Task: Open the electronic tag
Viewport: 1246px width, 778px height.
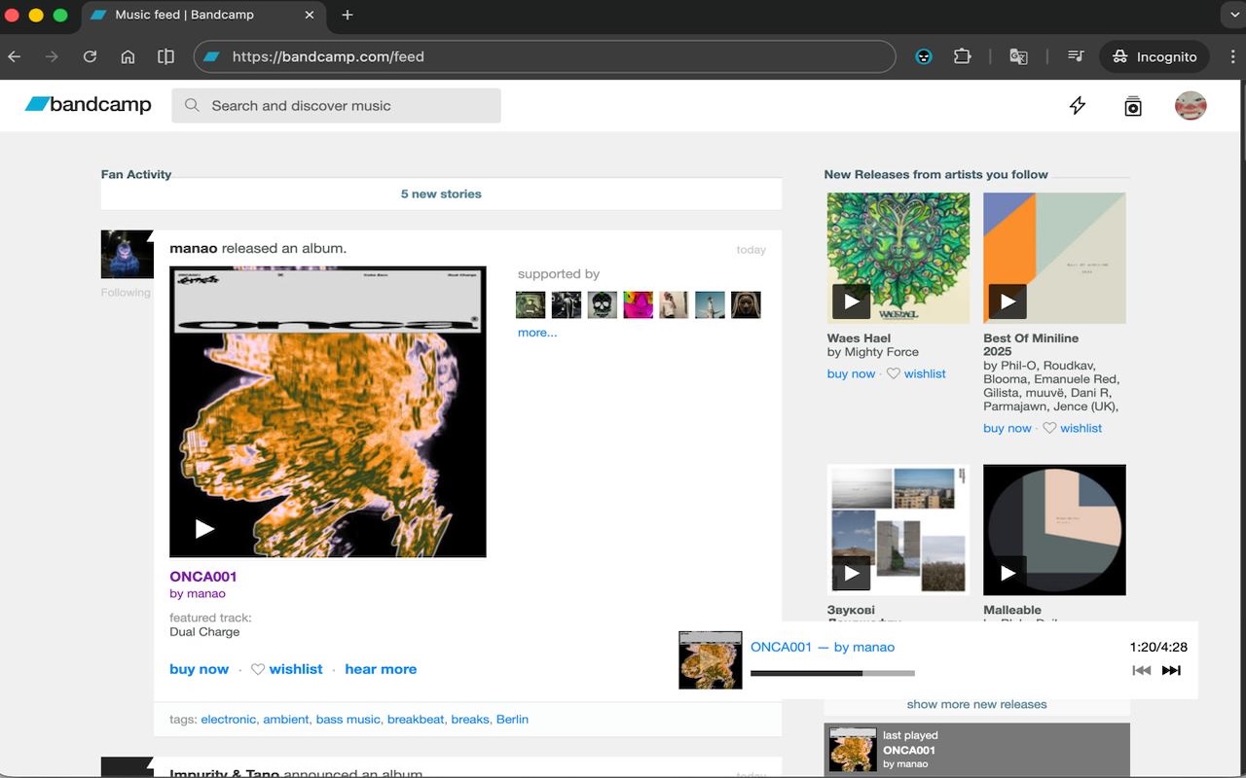Action: [229, 720]
